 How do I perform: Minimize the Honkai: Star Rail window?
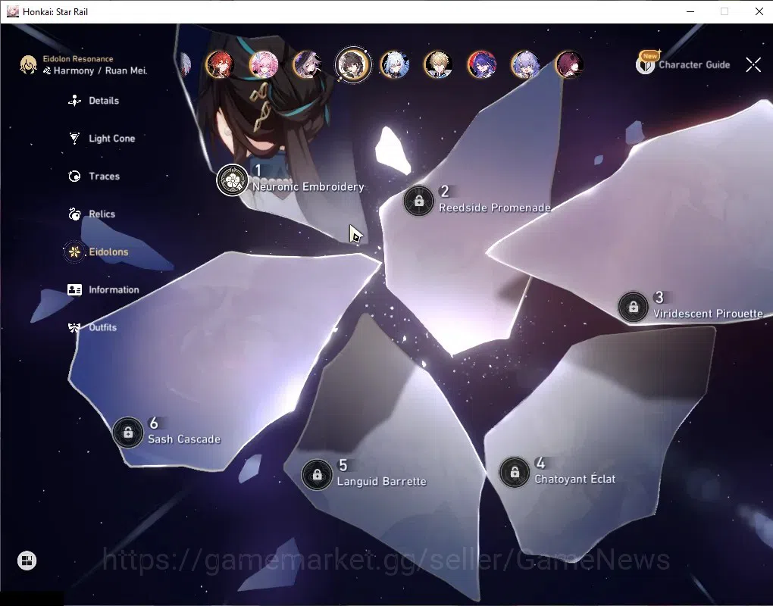(690, 11)
